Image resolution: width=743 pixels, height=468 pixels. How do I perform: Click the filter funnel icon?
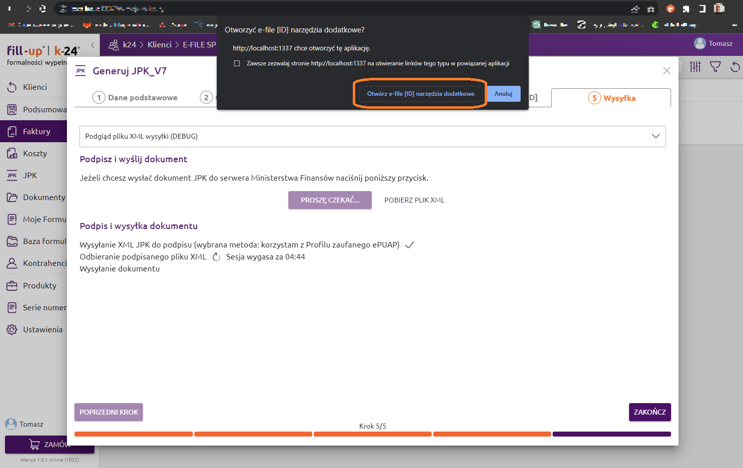(x=716, y=67)
